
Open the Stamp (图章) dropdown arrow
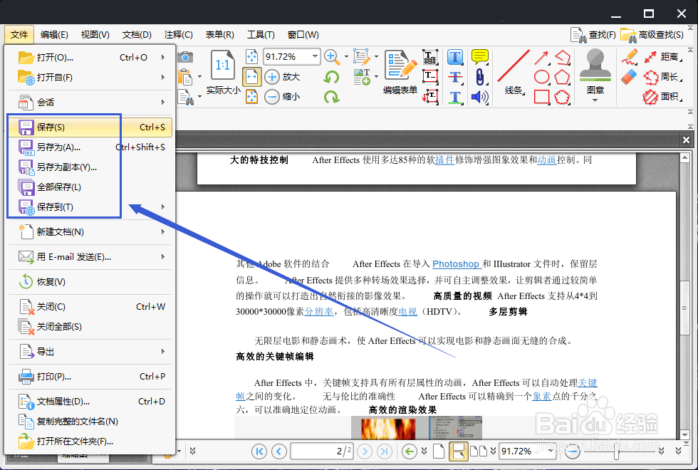[x=595, y=100]
